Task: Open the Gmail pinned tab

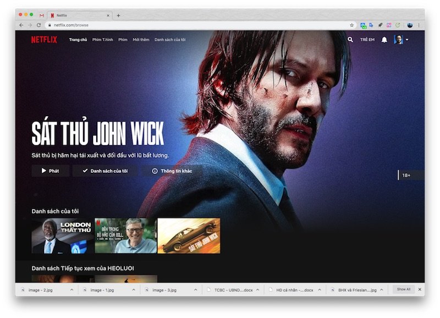Action: click(x=42, y=15)
